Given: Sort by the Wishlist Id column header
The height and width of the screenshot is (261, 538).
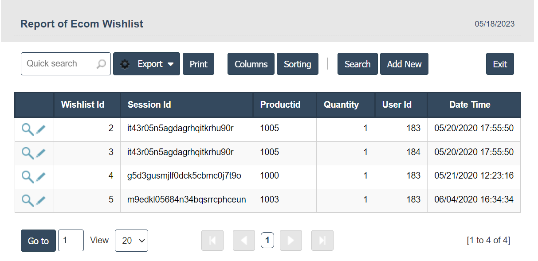Looking at the screenshot, I should point(82,105).
